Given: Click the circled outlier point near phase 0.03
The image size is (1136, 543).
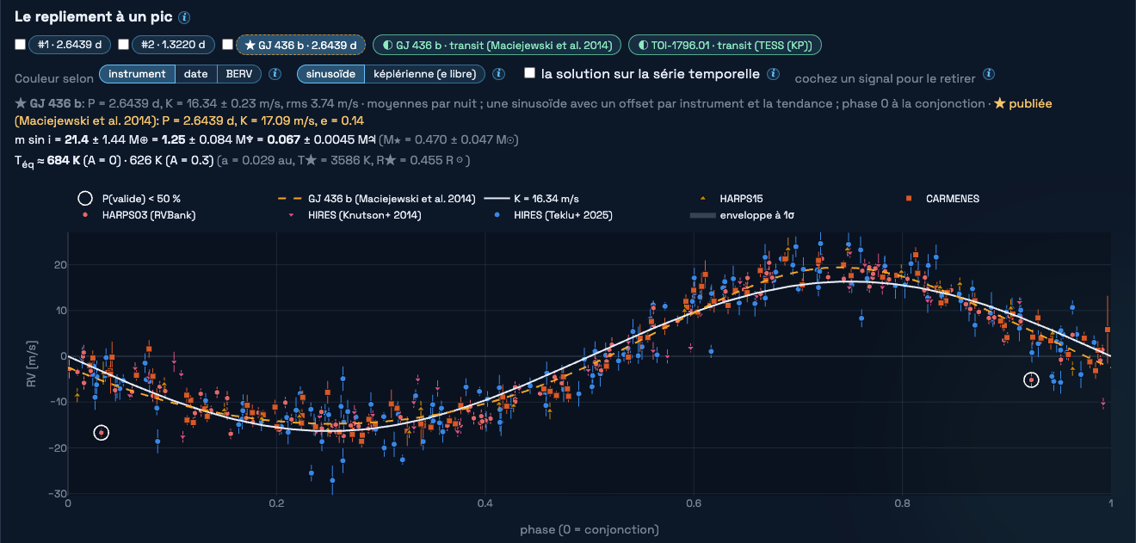Looking at the screenshot, I should pyautogui.click(x=101, y=433).
